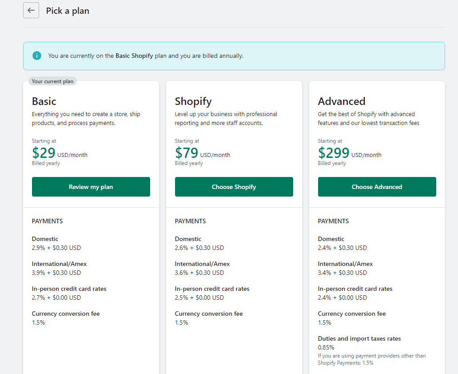Click 'Billed yearly' under the $79 price
458x374 pixels.
coord(189,163)
